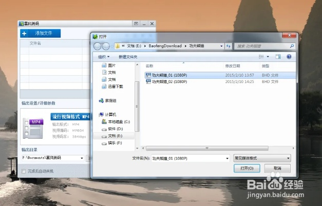The width and height of the screenshot is (322, 206).
Task: Click the 添加文件 button
Action: [x=41, y=33]
